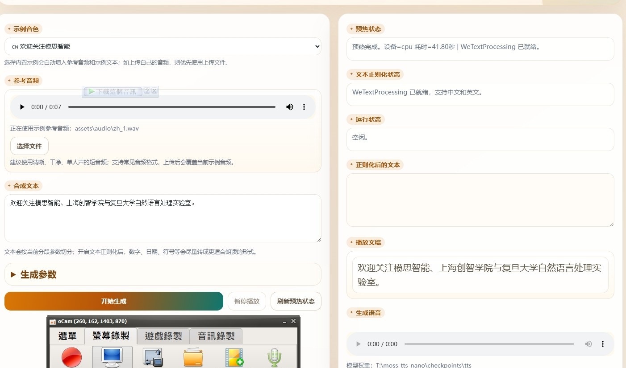Play the reference audio zh_1.wav
Image resolution: width=626 pixels, height=368 pixels.
pos(21,107)
